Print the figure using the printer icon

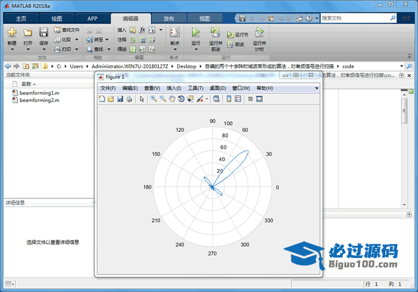pyautogui.click(x=129, y=99)
